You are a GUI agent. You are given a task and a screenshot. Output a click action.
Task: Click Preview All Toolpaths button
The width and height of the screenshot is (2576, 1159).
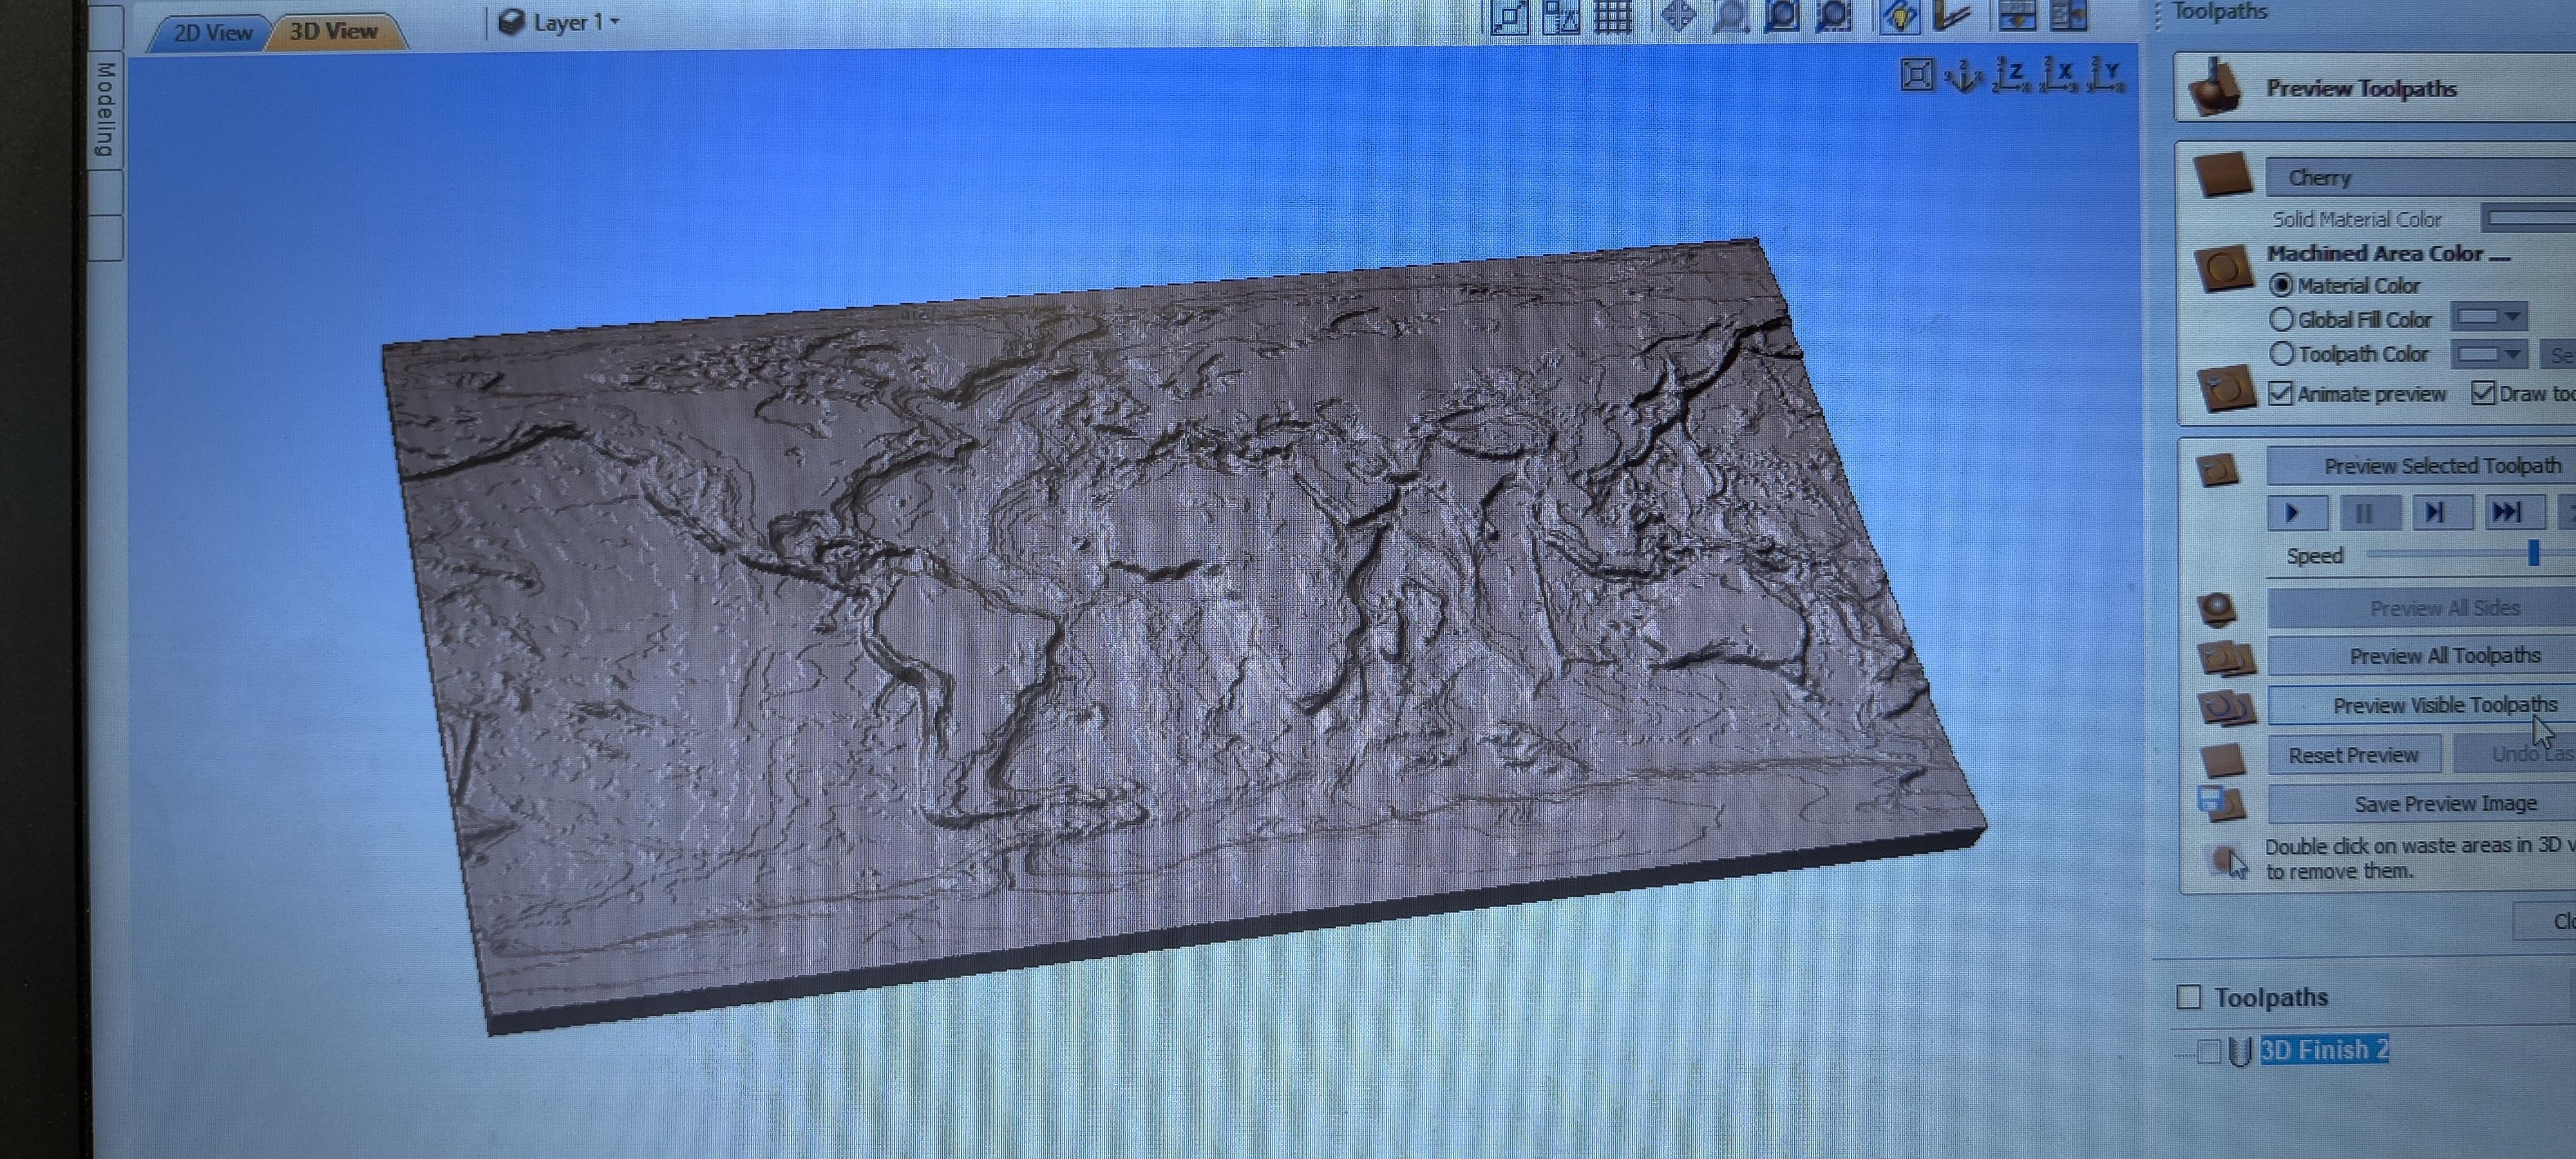point(2443,656)
